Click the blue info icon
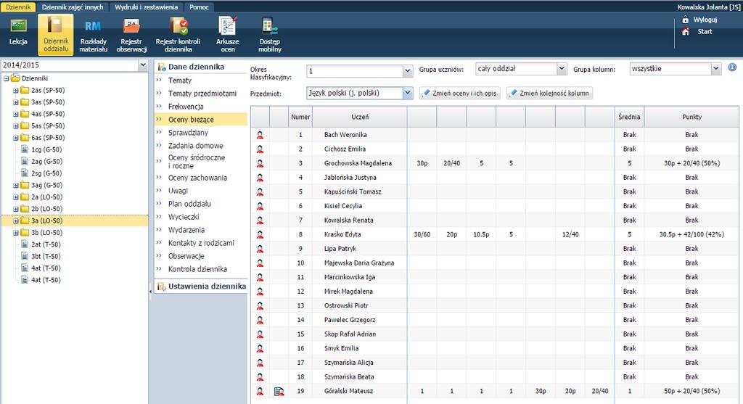The width and height of the screenshot is (743, 404). pos(732,67)
